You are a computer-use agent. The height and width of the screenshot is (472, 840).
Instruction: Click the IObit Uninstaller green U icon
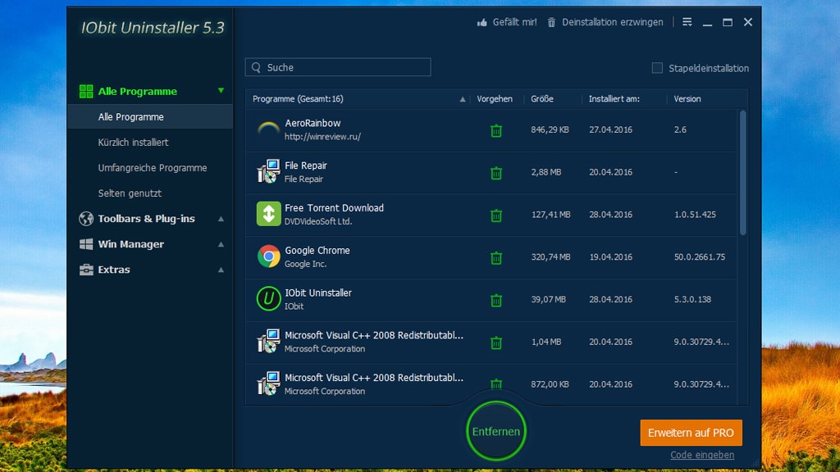(x=268, y=298)
